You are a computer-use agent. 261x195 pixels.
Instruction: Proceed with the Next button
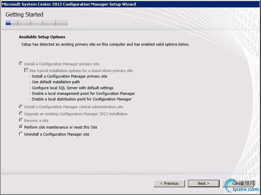pyautogui.click(x=204, y=183)
